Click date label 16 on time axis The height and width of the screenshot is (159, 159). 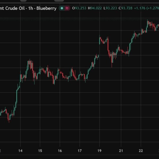click(60, 151)
